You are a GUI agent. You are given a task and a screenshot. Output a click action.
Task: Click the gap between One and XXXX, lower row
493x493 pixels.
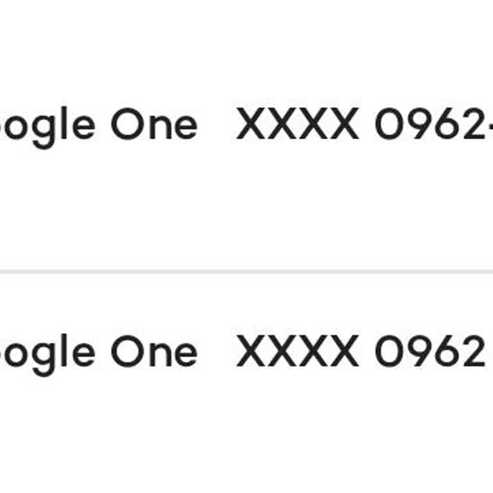click(x=217, y=351)
